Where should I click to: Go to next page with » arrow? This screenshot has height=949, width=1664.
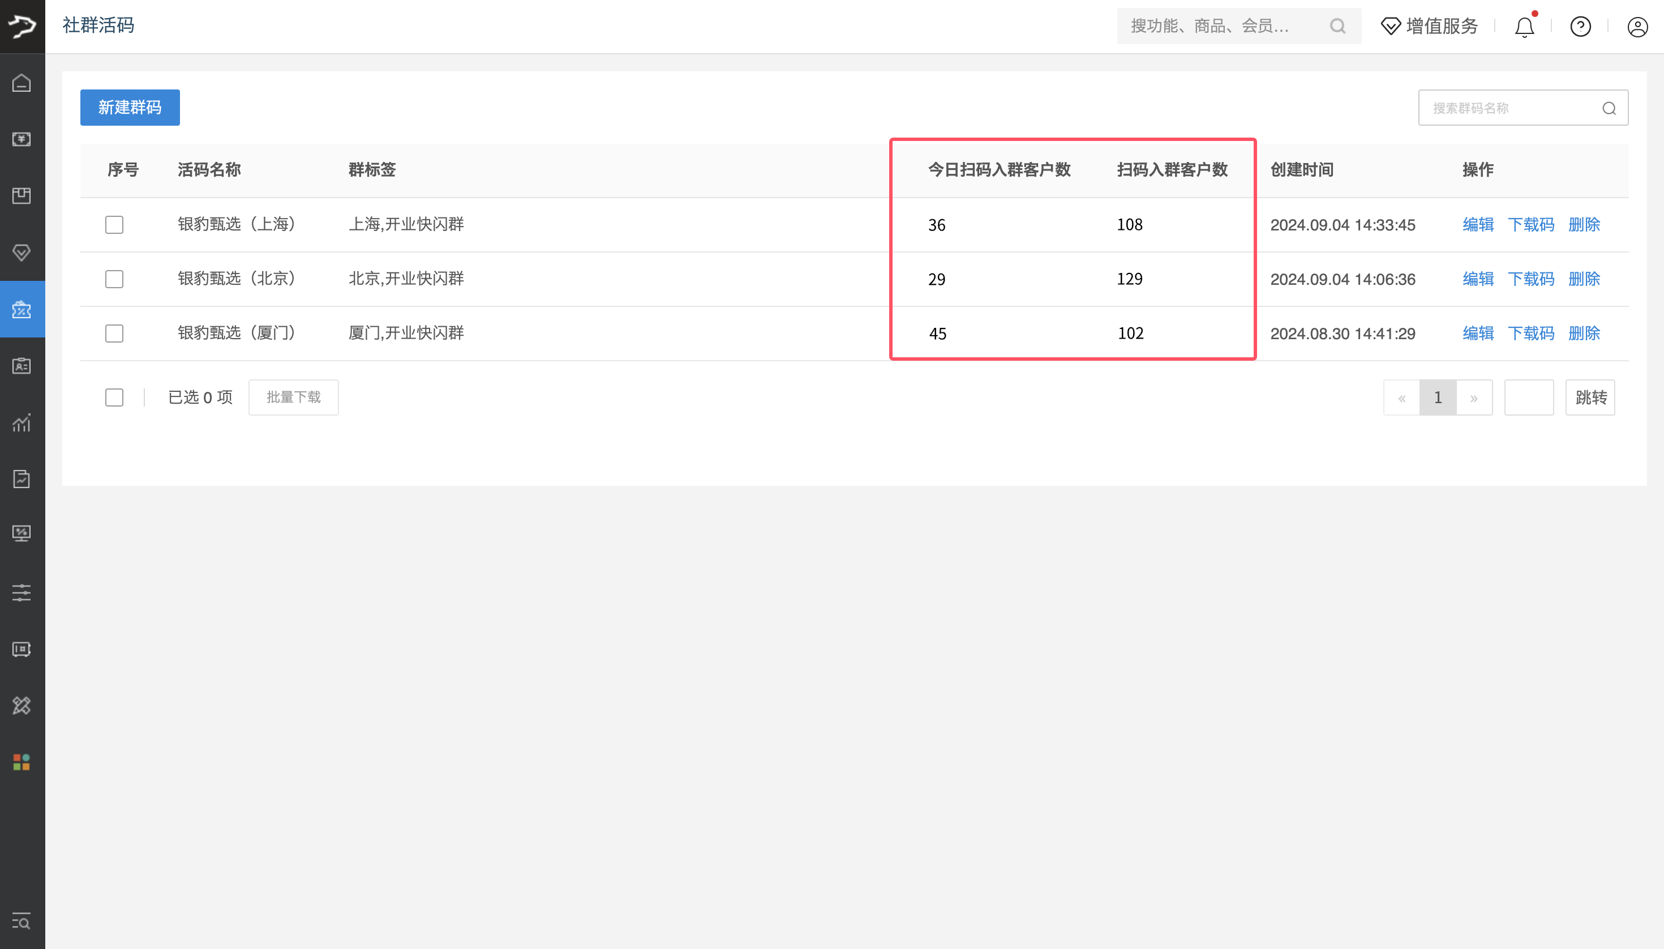click(1474, 397)
